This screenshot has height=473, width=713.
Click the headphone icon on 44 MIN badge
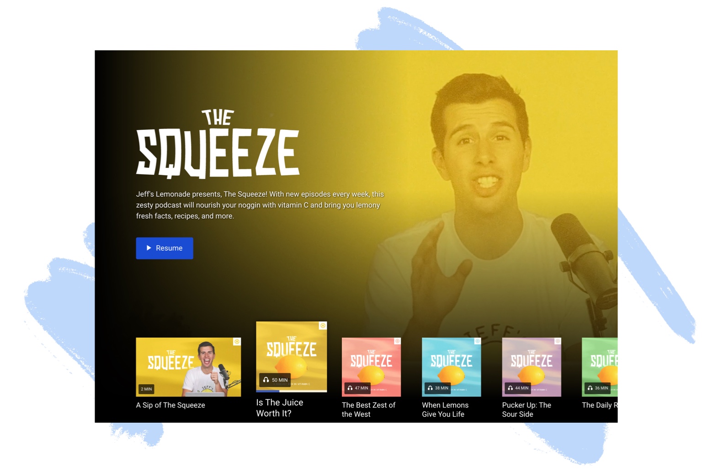click(x=510, y=388)
